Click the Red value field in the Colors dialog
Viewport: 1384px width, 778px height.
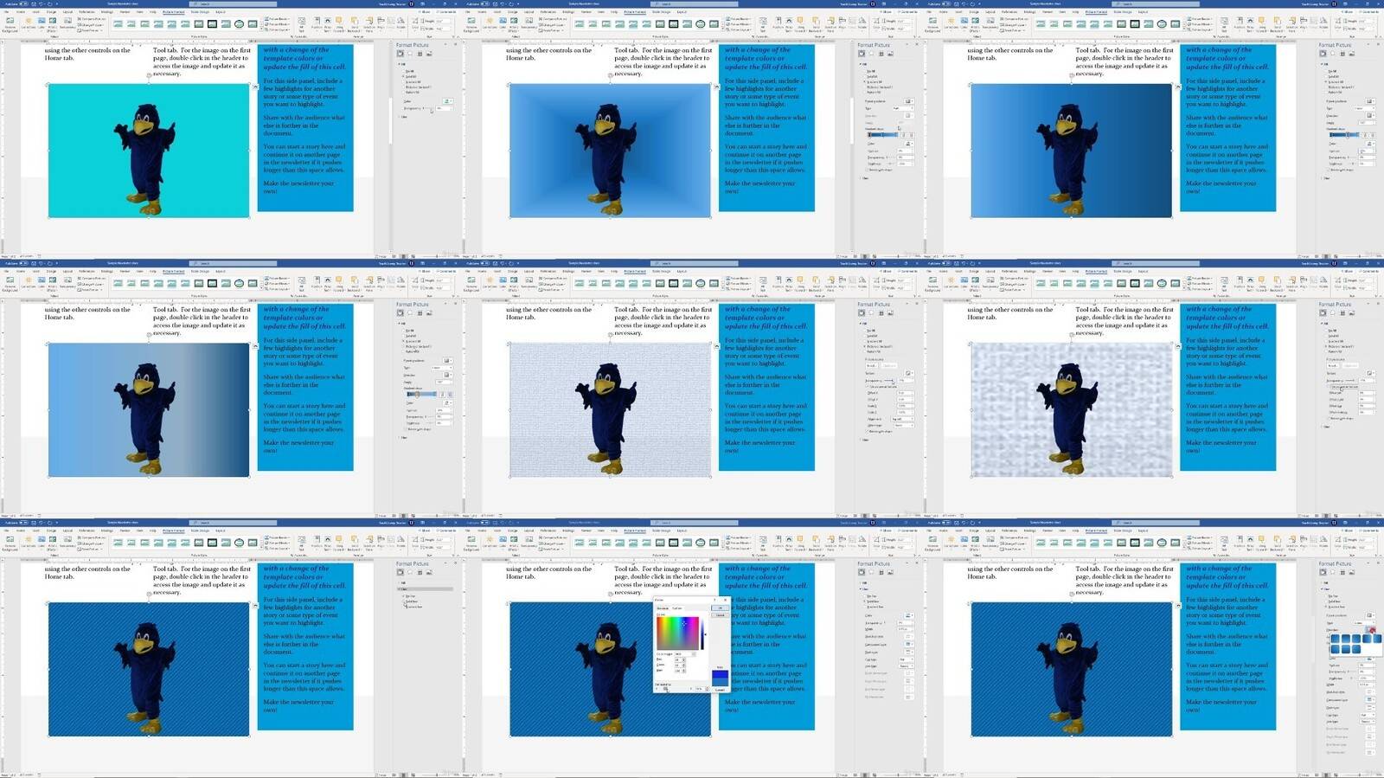point(679,659)
